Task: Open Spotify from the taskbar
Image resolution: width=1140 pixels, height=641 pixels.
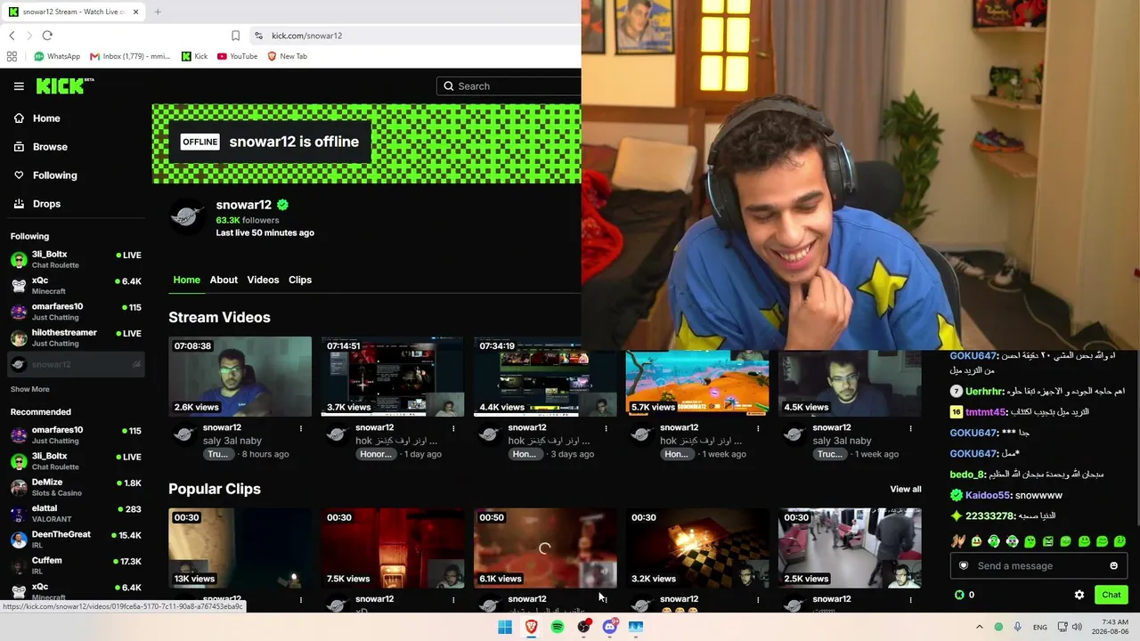Action: tap(558, 627)
